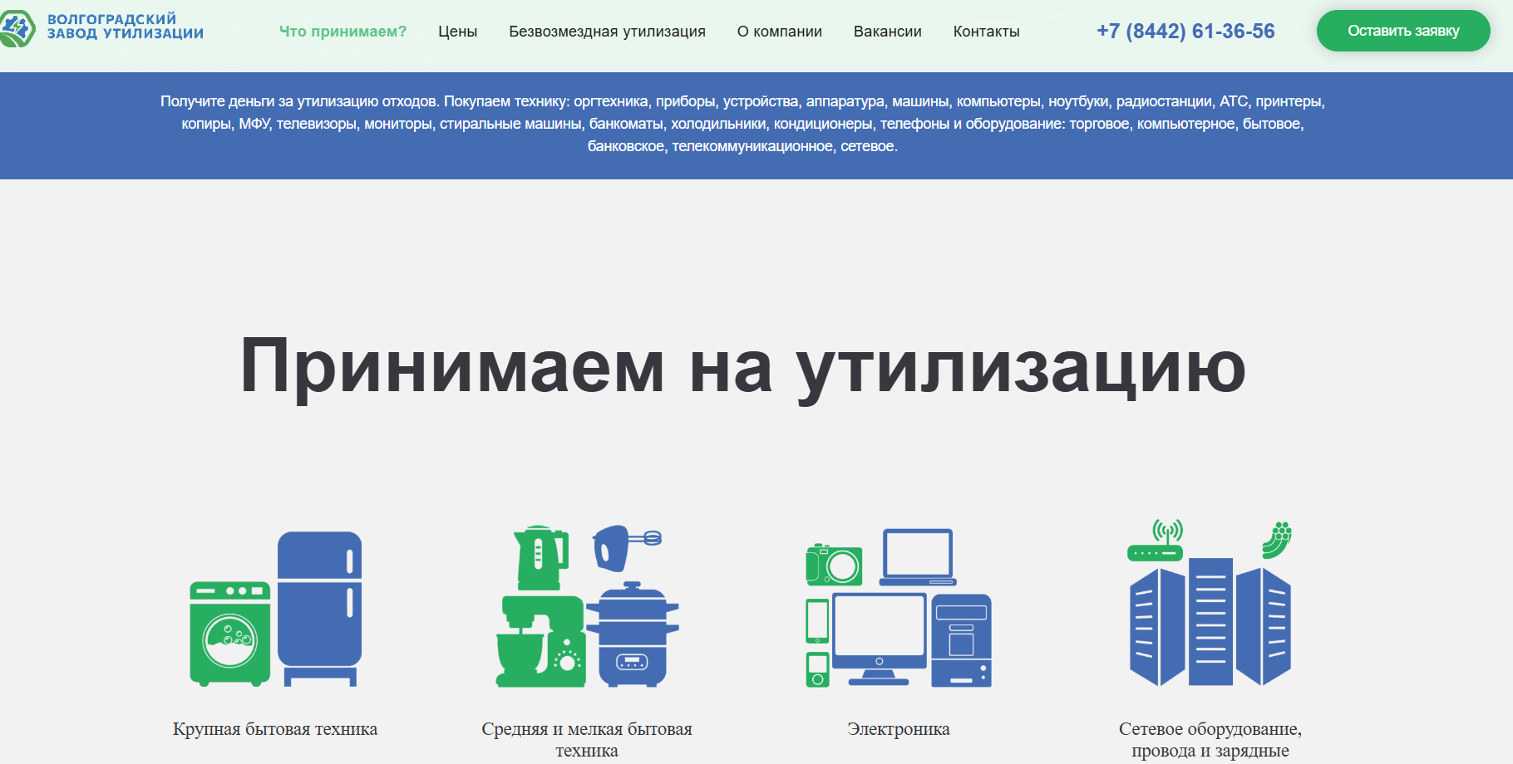Click the Оставить заявку button
This screenshot has height=764, width=1513.
[x=1403, y=31]
